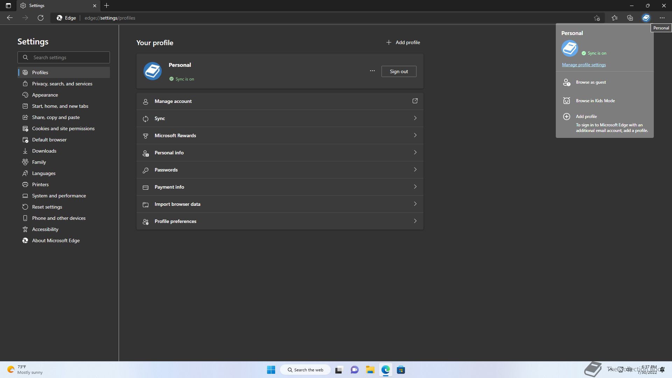Add this page to favorites star icon
The image size is (672, 378).
597,18
